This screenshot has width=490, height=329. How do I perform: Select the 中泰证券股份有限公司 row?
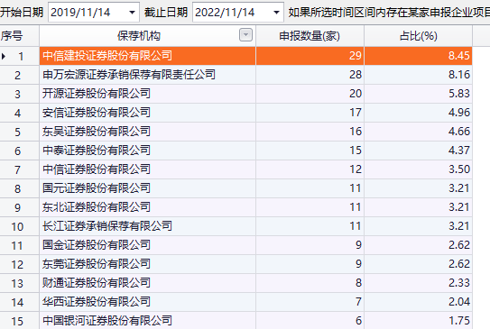click(236, 151)
